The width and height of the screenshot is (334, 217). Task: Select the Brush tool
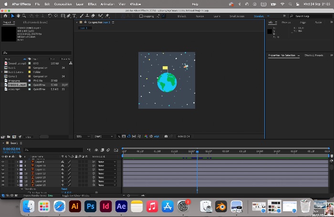[x=82, y=16]
